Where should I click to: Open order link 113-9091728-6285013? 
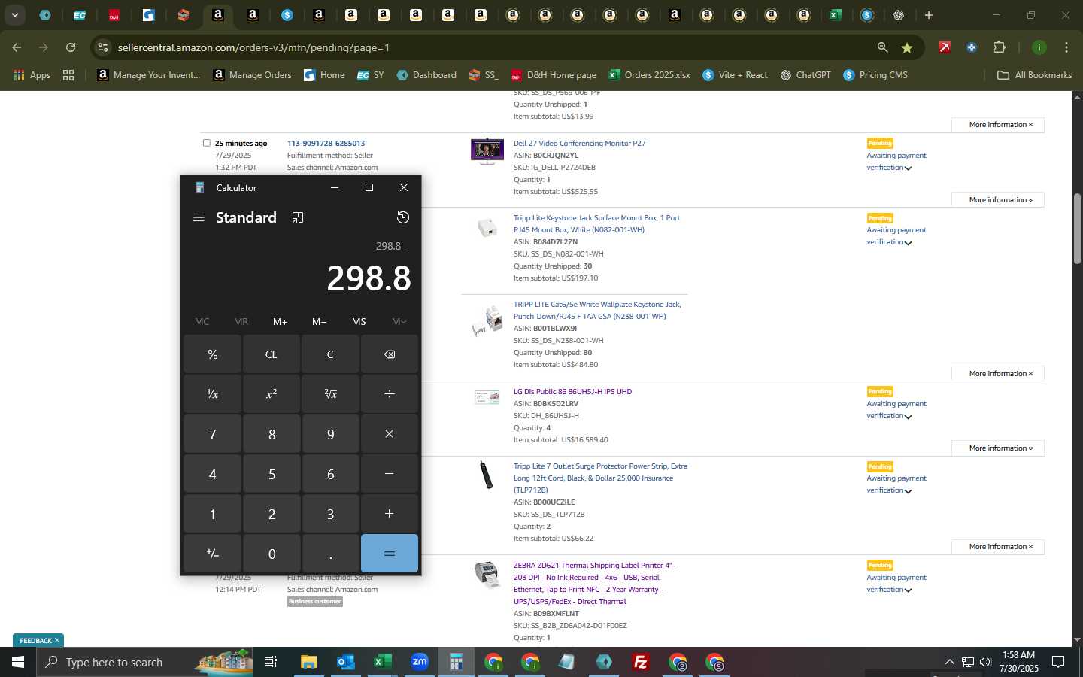point(326,143)
